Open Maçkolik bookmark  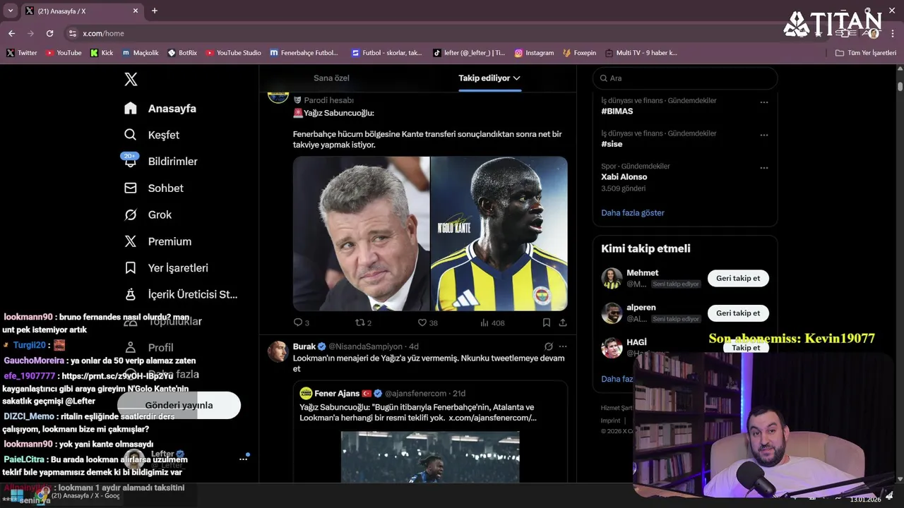140,53
